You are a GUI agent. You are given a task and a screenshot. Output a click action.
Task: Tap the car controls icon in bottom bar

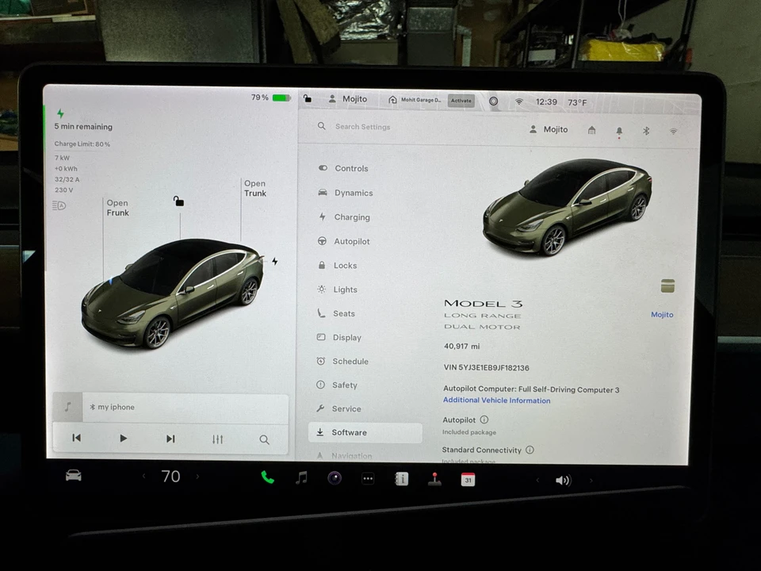(73, 475)
